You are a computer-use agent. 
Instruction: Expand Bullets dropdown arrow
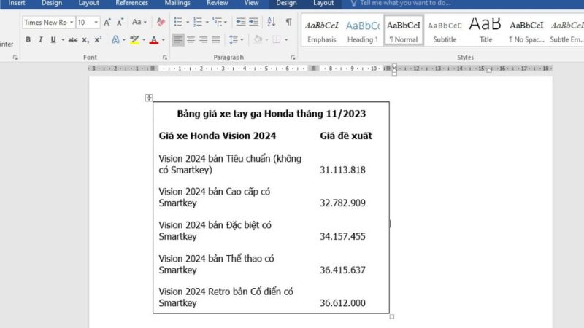pyautogui.click(x=188, y=23)
